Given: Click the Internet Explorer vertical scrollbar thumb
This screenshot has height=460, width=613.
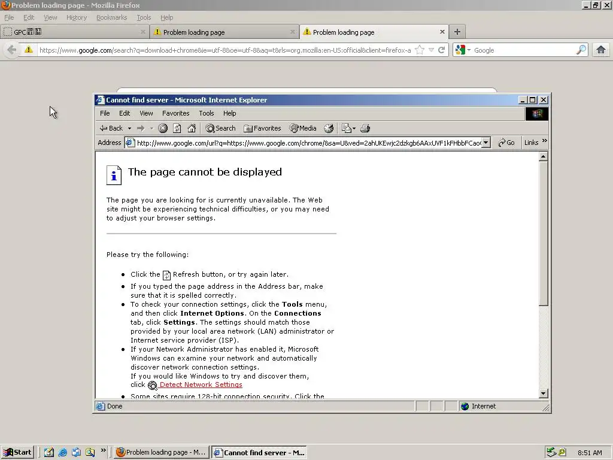Looking at the screenshot, I should coord(543,233).
